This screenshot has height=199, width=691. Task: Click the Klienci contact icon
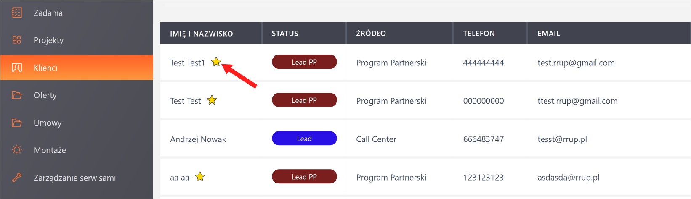(17, 68)
